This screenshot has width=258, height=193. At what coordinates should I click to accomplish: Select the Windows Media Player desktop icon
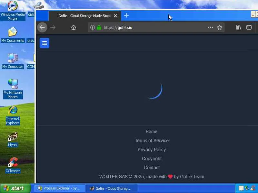click(13, 11)
